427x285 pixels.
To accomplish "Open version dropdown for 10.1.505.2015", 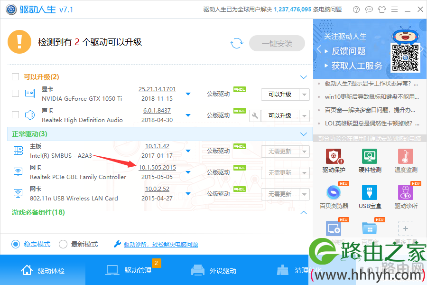I will point(188,172).
